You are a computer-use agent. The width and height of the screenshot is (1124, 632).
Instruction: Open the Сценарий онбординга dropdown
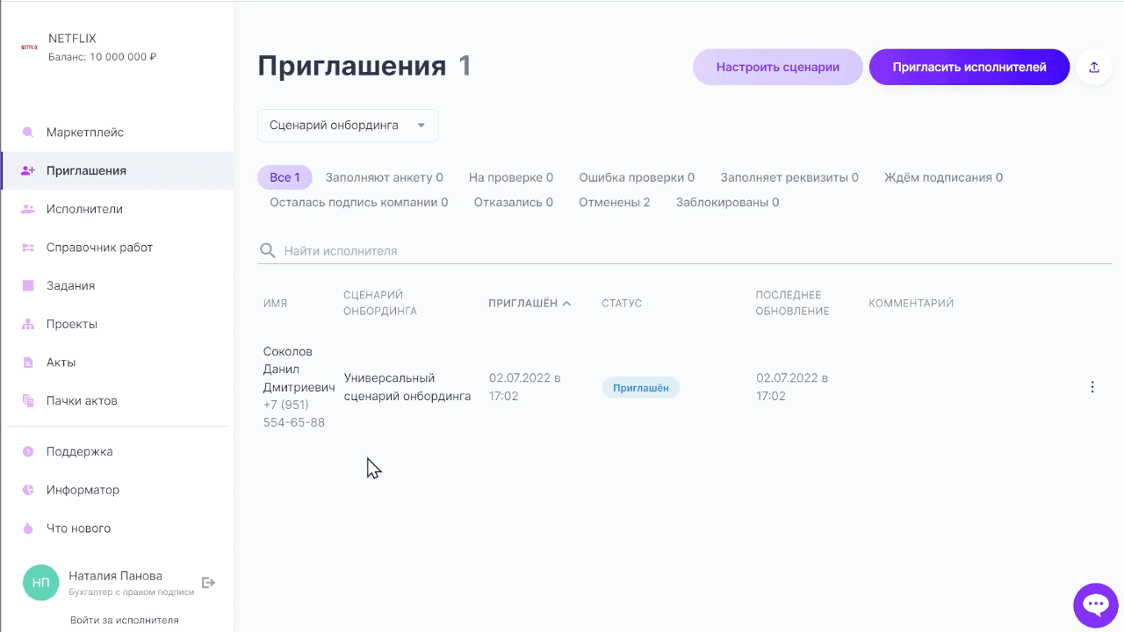348,126
